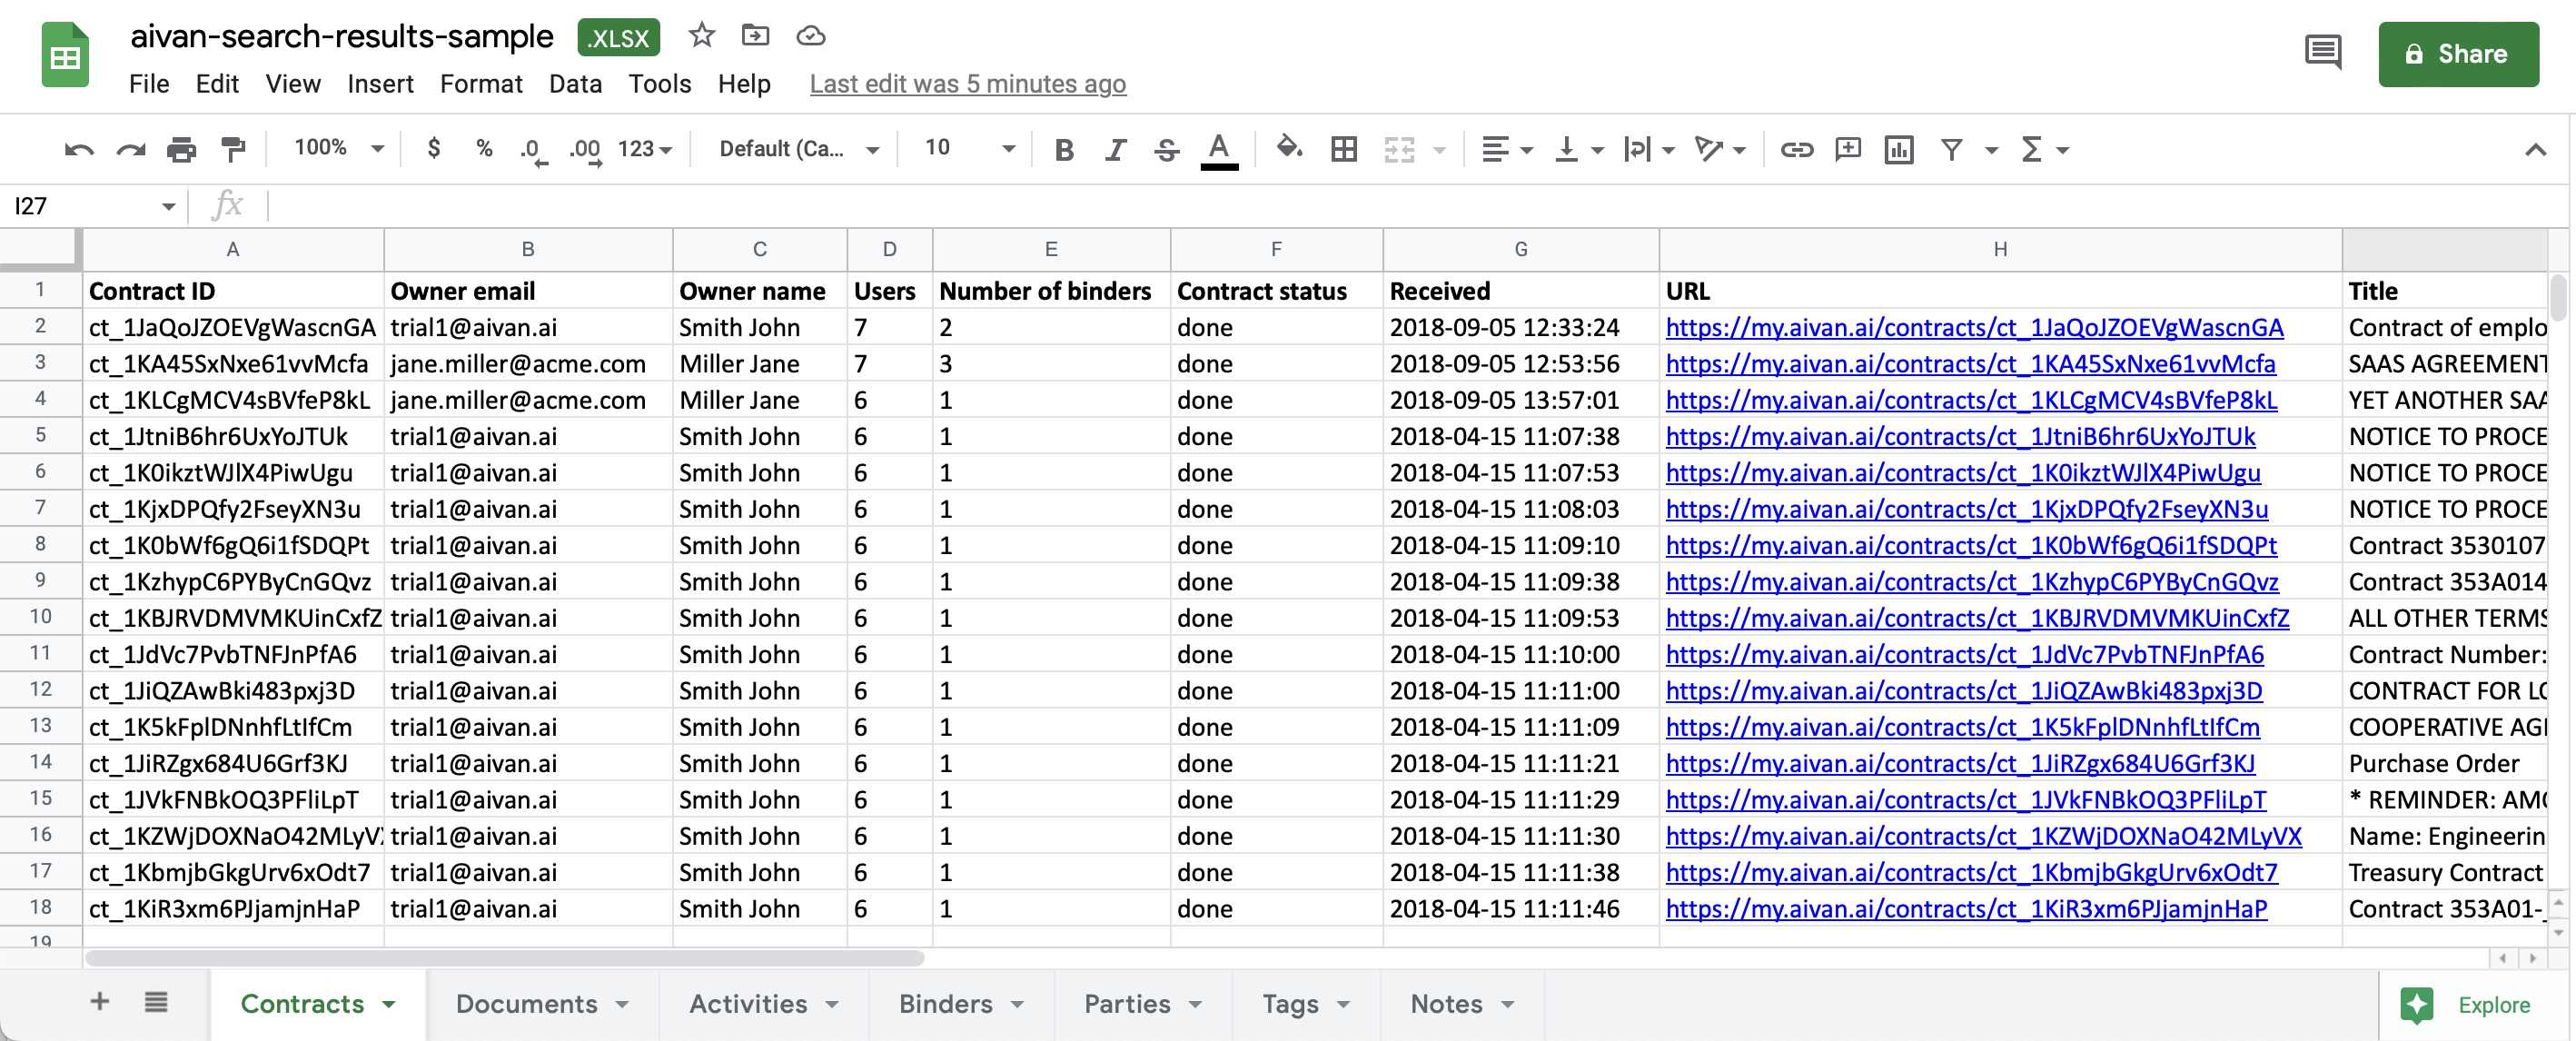Image resolution: width=2576 pixels, height=1041 pixels.
Task: Switch to the Tags sheet tab
Action: coord(1306,1004)
